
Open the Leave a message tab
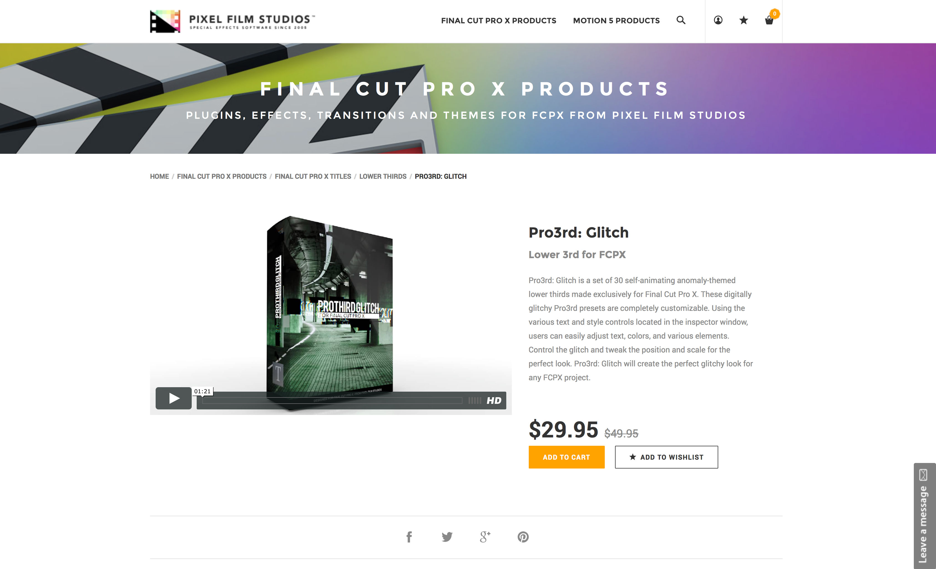coord(924,516)
